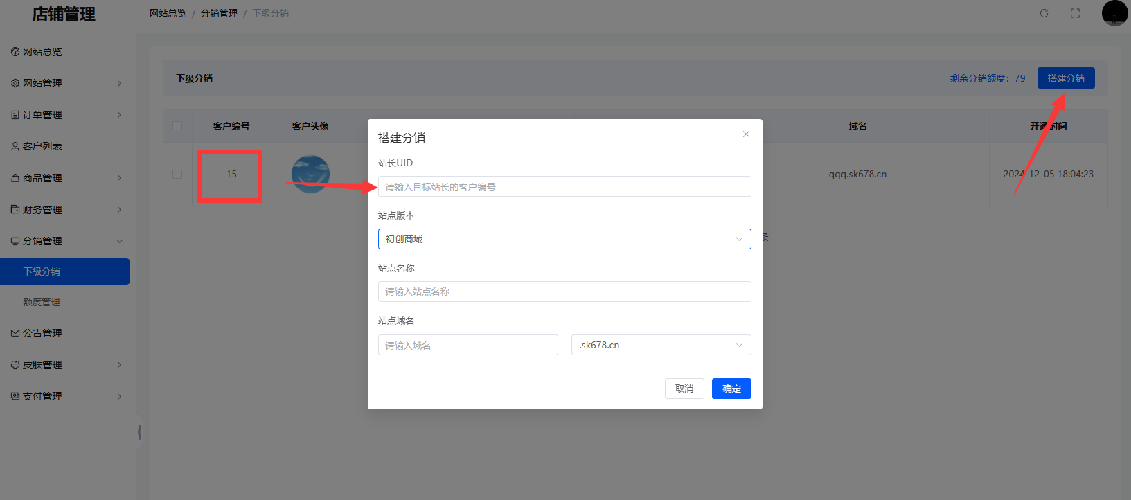Click the 公告管理 envelope icon

[x=15, y=333]
